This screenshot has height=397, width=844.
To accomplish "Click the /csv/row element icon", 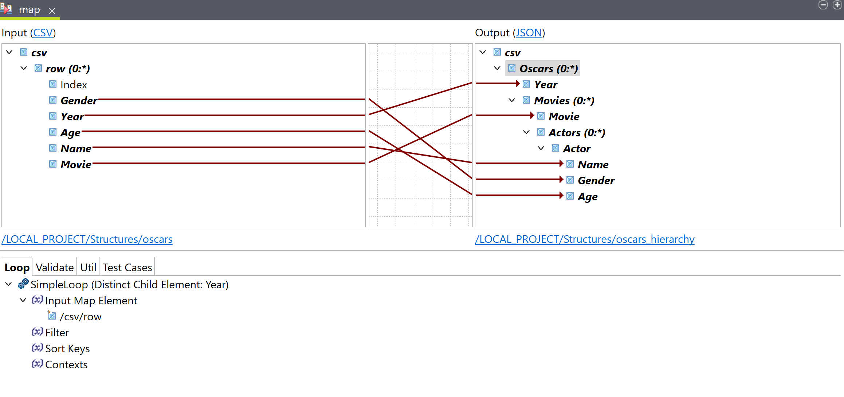I will [52, 316].
